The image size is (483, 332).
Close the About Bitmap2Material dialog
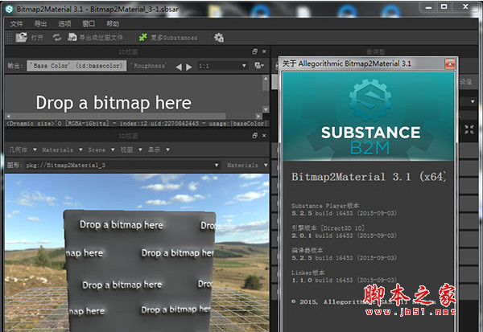tap(450, 64)
